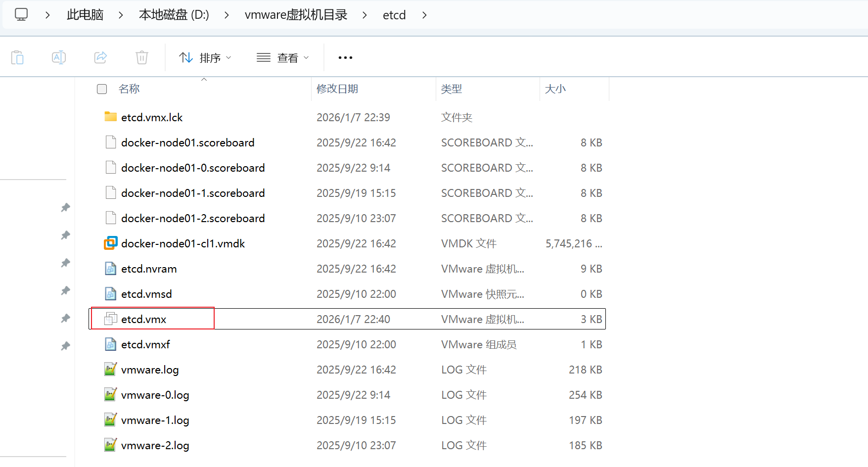The width and height of the screenshot is (868, 467).
Task: Sort by the 类型 column header
Action: 452,89
